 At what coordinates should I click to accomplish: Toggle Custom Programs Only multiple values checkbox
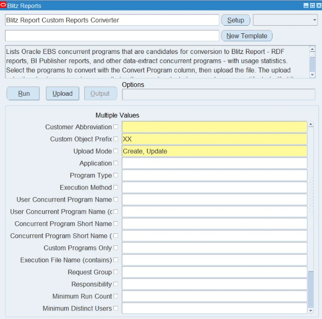116,247
